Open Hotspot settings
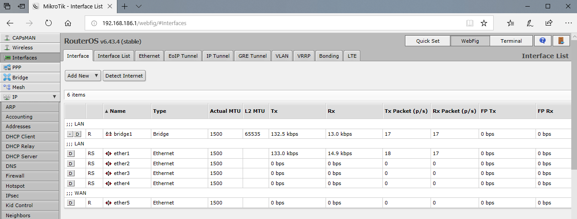This screenshot has width=577, height=219. [x=30, y=186]
